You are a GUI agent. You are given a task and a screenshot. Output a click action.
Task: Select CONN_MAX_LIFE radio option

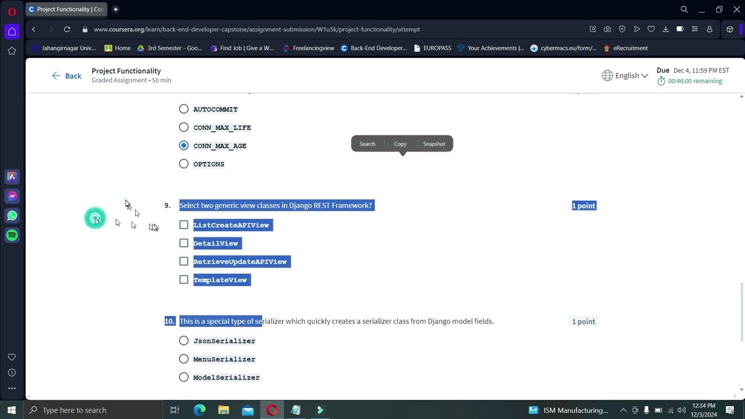(184, 127)
